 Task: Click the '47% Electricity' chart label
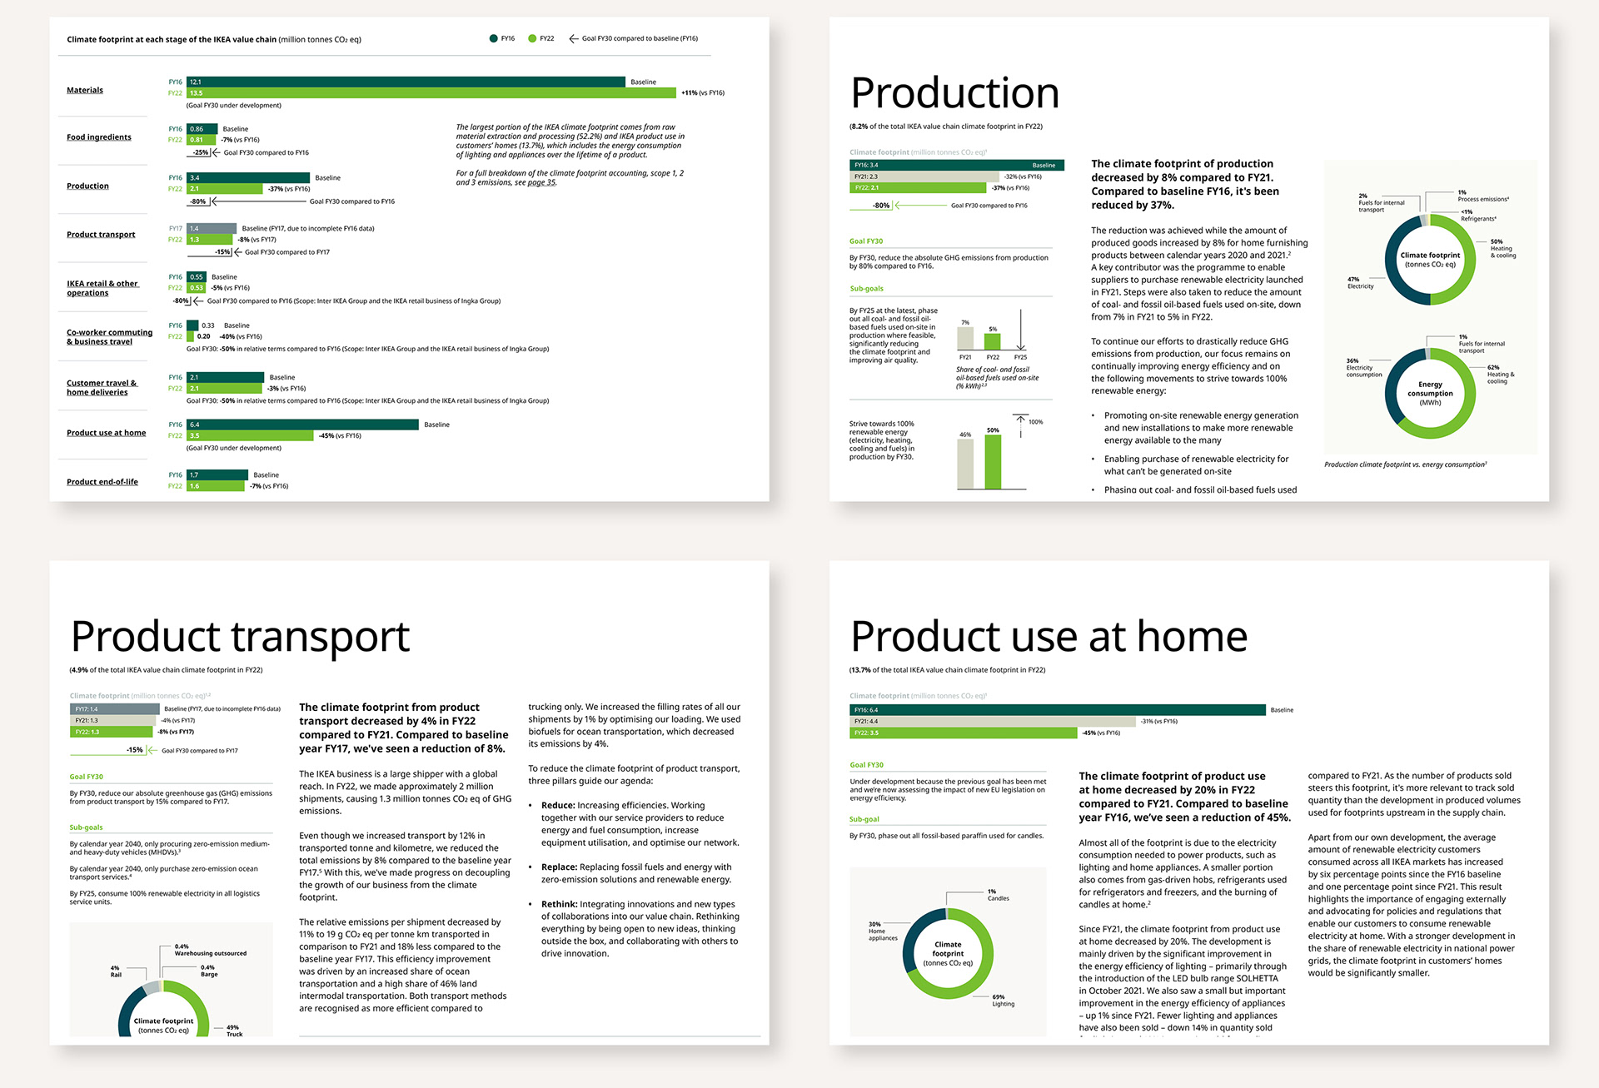(x=1361, y=283)
